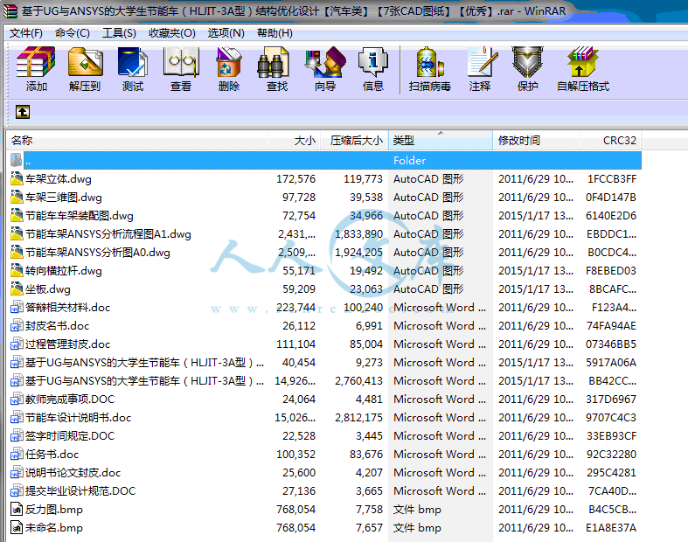Select file 车架三维图.dwg

(64, 198)
